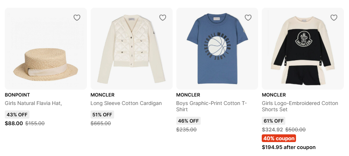349x156 pixels.
Task: Click MONCLER brand above the cardigan
Action: click(102, 95)
